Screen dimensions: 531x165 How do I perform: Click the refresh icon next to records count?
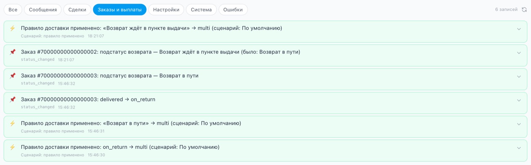524,9
